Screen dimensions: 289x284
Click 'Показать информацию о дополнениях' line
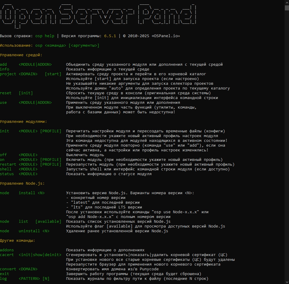point(105,250)
